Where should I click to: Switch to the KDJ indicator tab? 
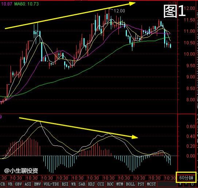pos(91,184)
